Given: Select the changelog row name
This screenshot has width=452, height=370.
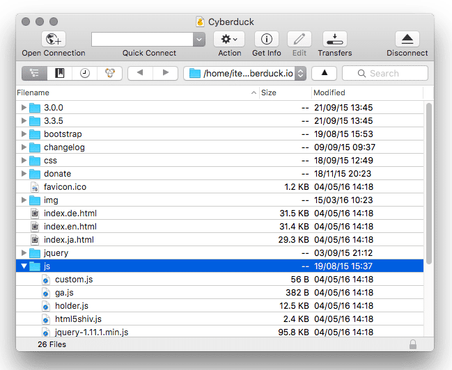Looking at the screenshot, I should point(64,147).
